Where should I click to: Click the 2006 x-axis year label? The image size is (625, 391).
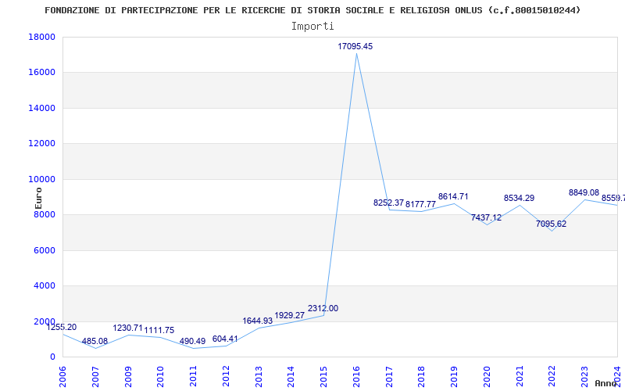(62, 376)
